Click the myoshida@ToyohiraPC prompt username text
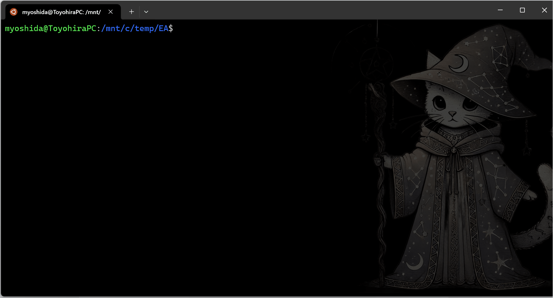Screen dimensions: 553x298 [51, 29]
